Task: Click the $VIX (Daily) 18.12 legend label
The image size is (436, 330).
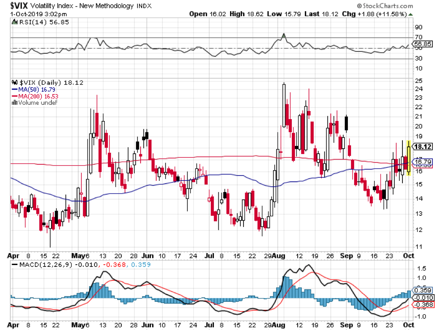Action: tap(51, 83)
